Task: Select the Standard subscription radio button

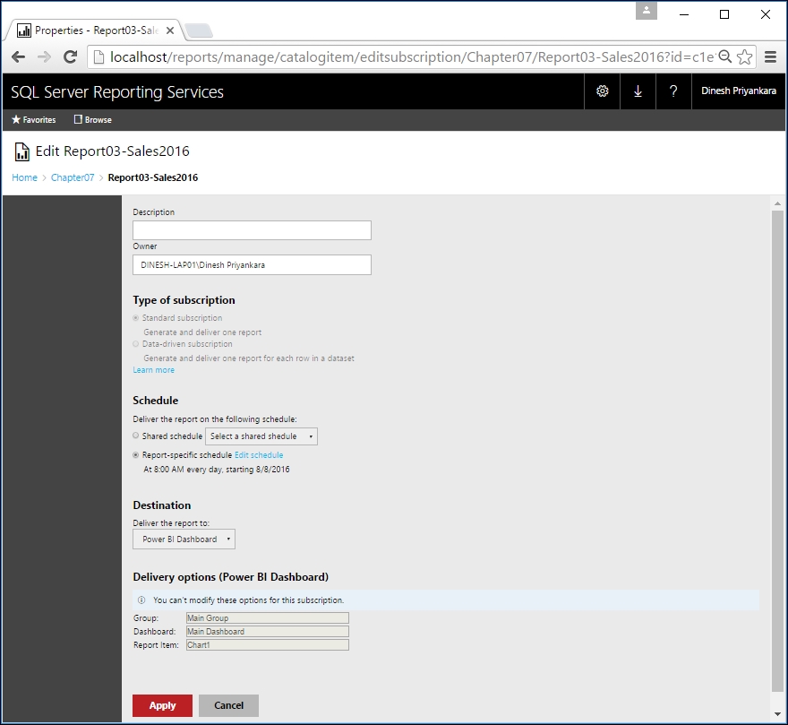Action: [135, 318]
